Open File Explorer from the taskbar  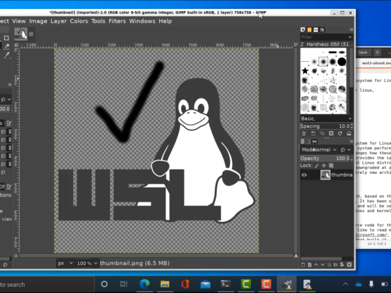coord(165,284)
